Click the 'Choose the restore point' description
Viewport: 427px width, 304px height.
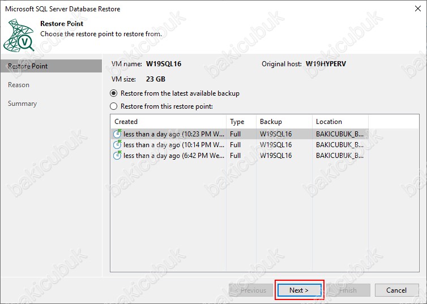click(x=101, y=34)
